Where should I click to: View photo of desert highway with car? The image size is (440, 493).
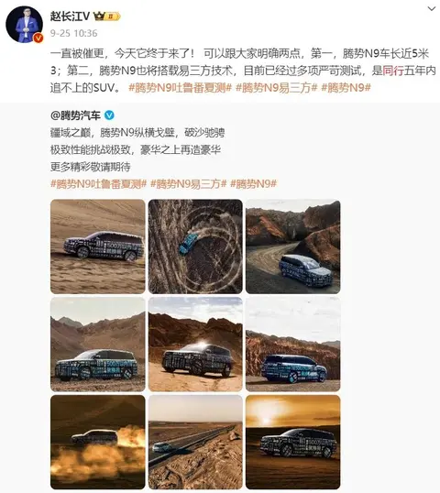[195, 442]
